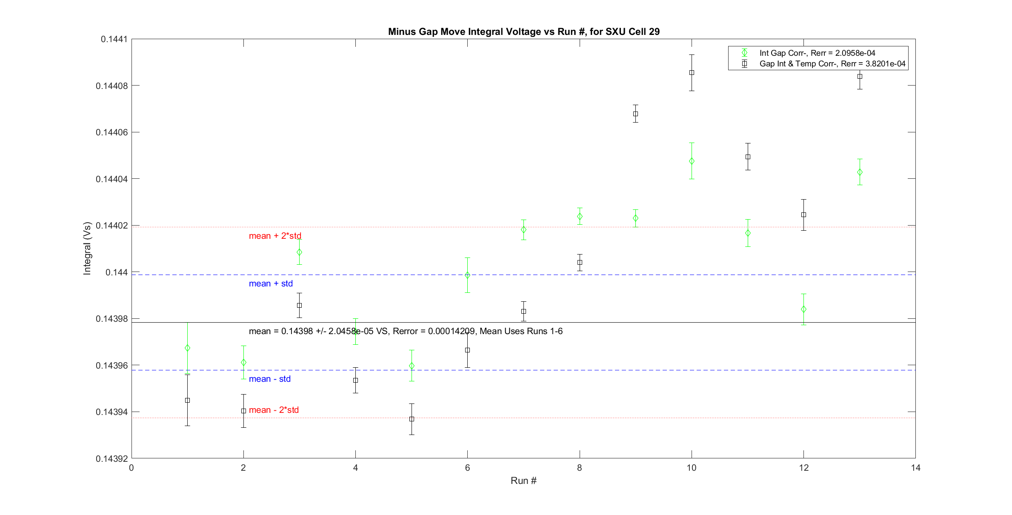The height and width of the screenshot is (515, 1012).
Task: Click the red 'mean - 2*std' label
Action: [274, 410]
